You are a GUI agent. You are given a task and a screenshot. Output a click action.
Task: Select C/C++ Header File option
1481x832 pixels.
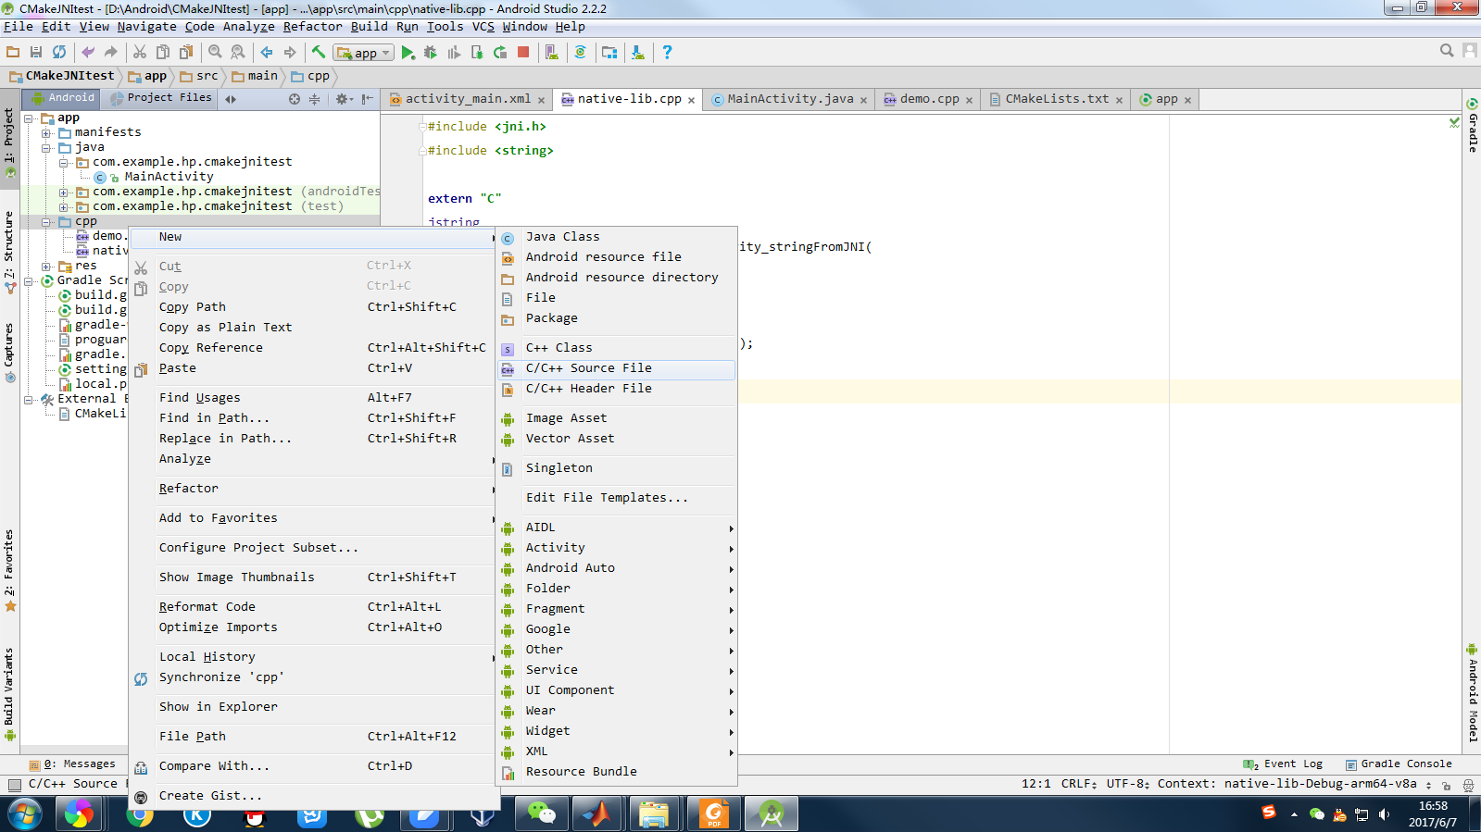coord(617,389)
